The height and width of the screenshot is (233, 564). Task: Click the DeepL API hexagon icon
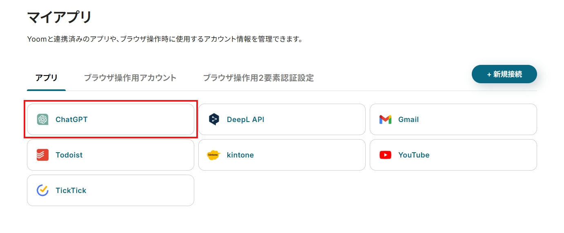coord(214,120)
